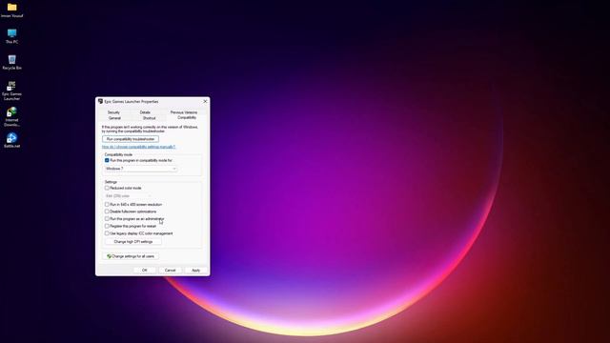Check Register this program for restart

(107, 226)
